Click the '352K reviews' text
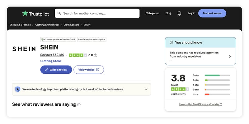 point(178,94)
